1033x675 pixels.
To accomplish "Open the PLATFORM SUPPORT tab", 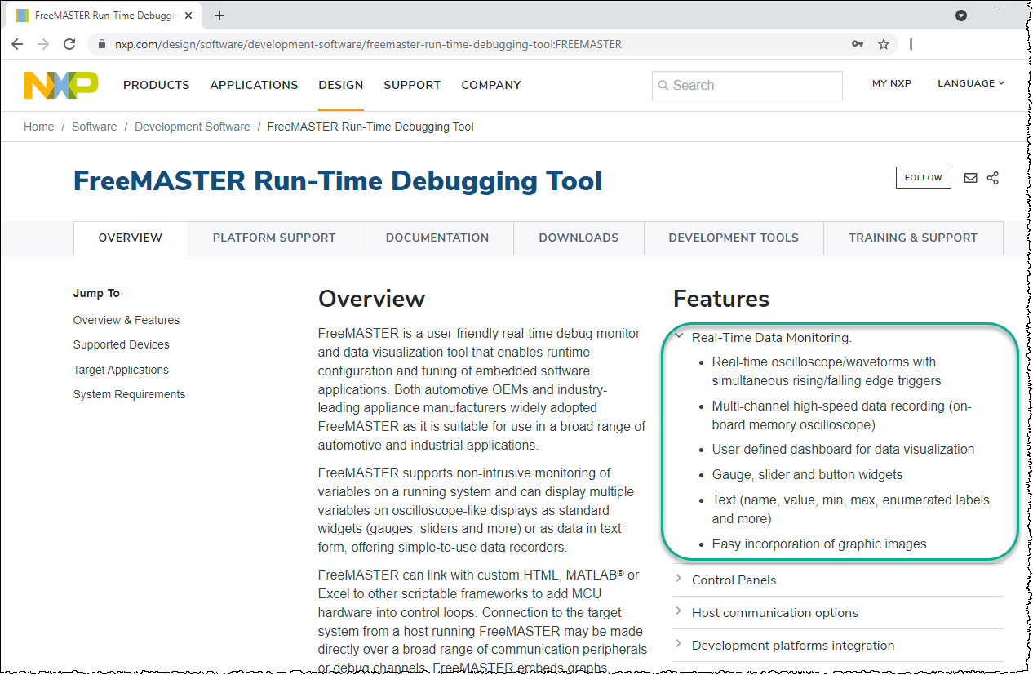I will [274, 238].
